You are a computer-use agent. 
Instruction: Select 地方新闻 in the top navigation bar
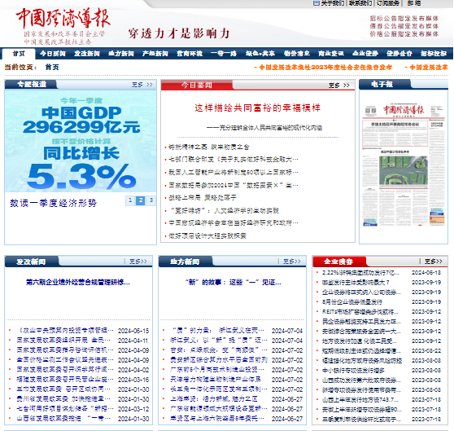click(x=121, y=54)
